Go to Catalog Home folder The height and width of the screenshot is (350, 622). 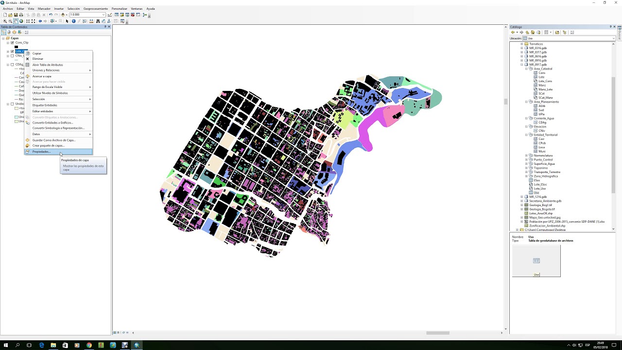click(x=533, y=33)
